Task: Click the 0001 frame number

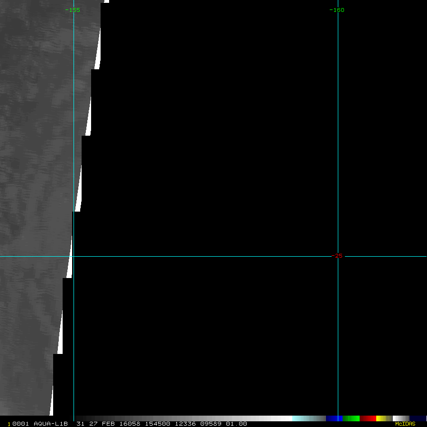Action: (21, 424)
